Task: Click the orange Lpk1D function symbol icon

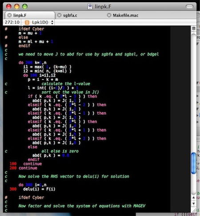Action: [x=27, y=22]
